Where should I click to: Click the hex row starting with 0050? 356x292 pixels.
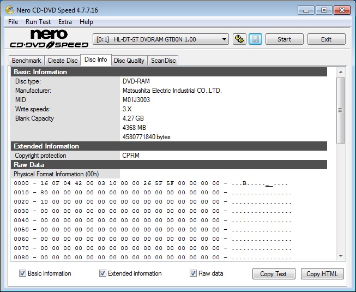tap(153, 230)
